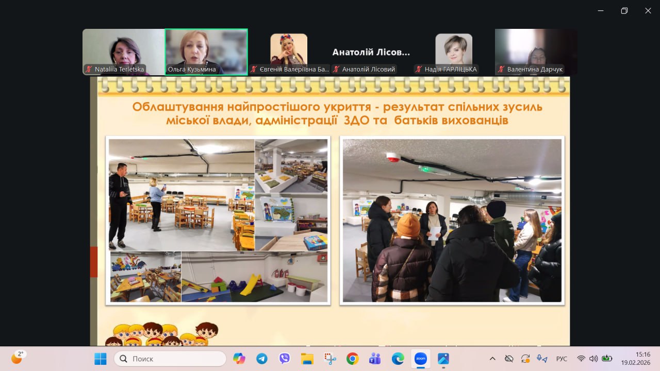This screenshot has height=371, width=660.
Task: Select Nataliia Terletska's video tile
Action: coord(124,52)
